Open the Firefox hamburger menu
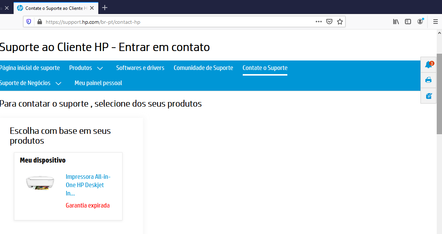The height and width of the screenshot is (234, 442). (x=436, y=22)
